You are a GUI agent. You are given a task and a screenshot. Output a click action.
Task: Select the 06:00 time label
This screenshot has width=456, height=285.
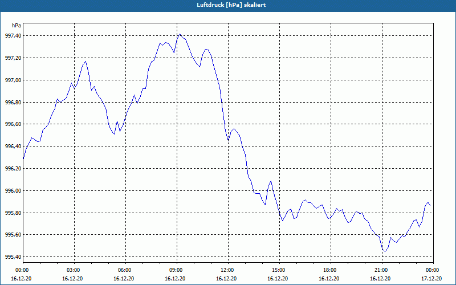(x=125, y=270)
